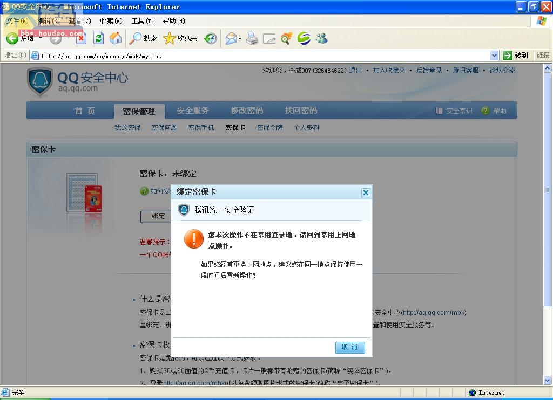
Task: Open Messenger people icon
Action: tap(321, 38)
